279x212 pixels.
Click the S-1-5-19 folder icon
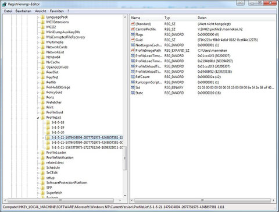(48, 128)
